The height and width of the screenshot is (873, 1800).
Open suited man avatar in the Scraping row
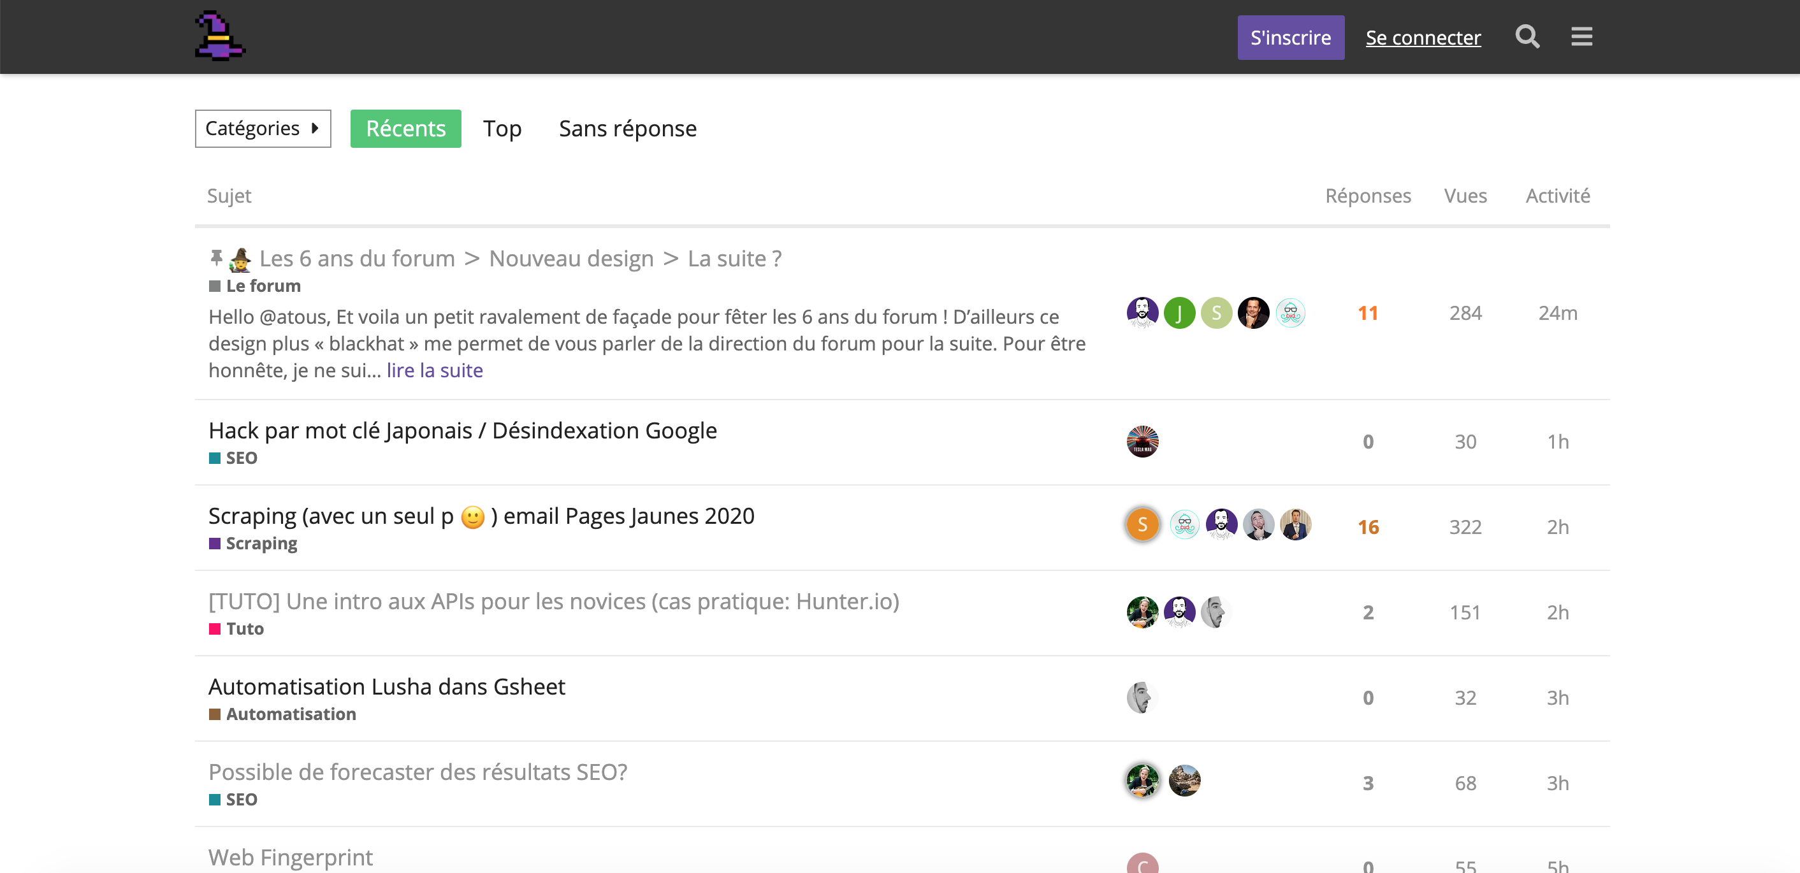tap(1296, 524)
